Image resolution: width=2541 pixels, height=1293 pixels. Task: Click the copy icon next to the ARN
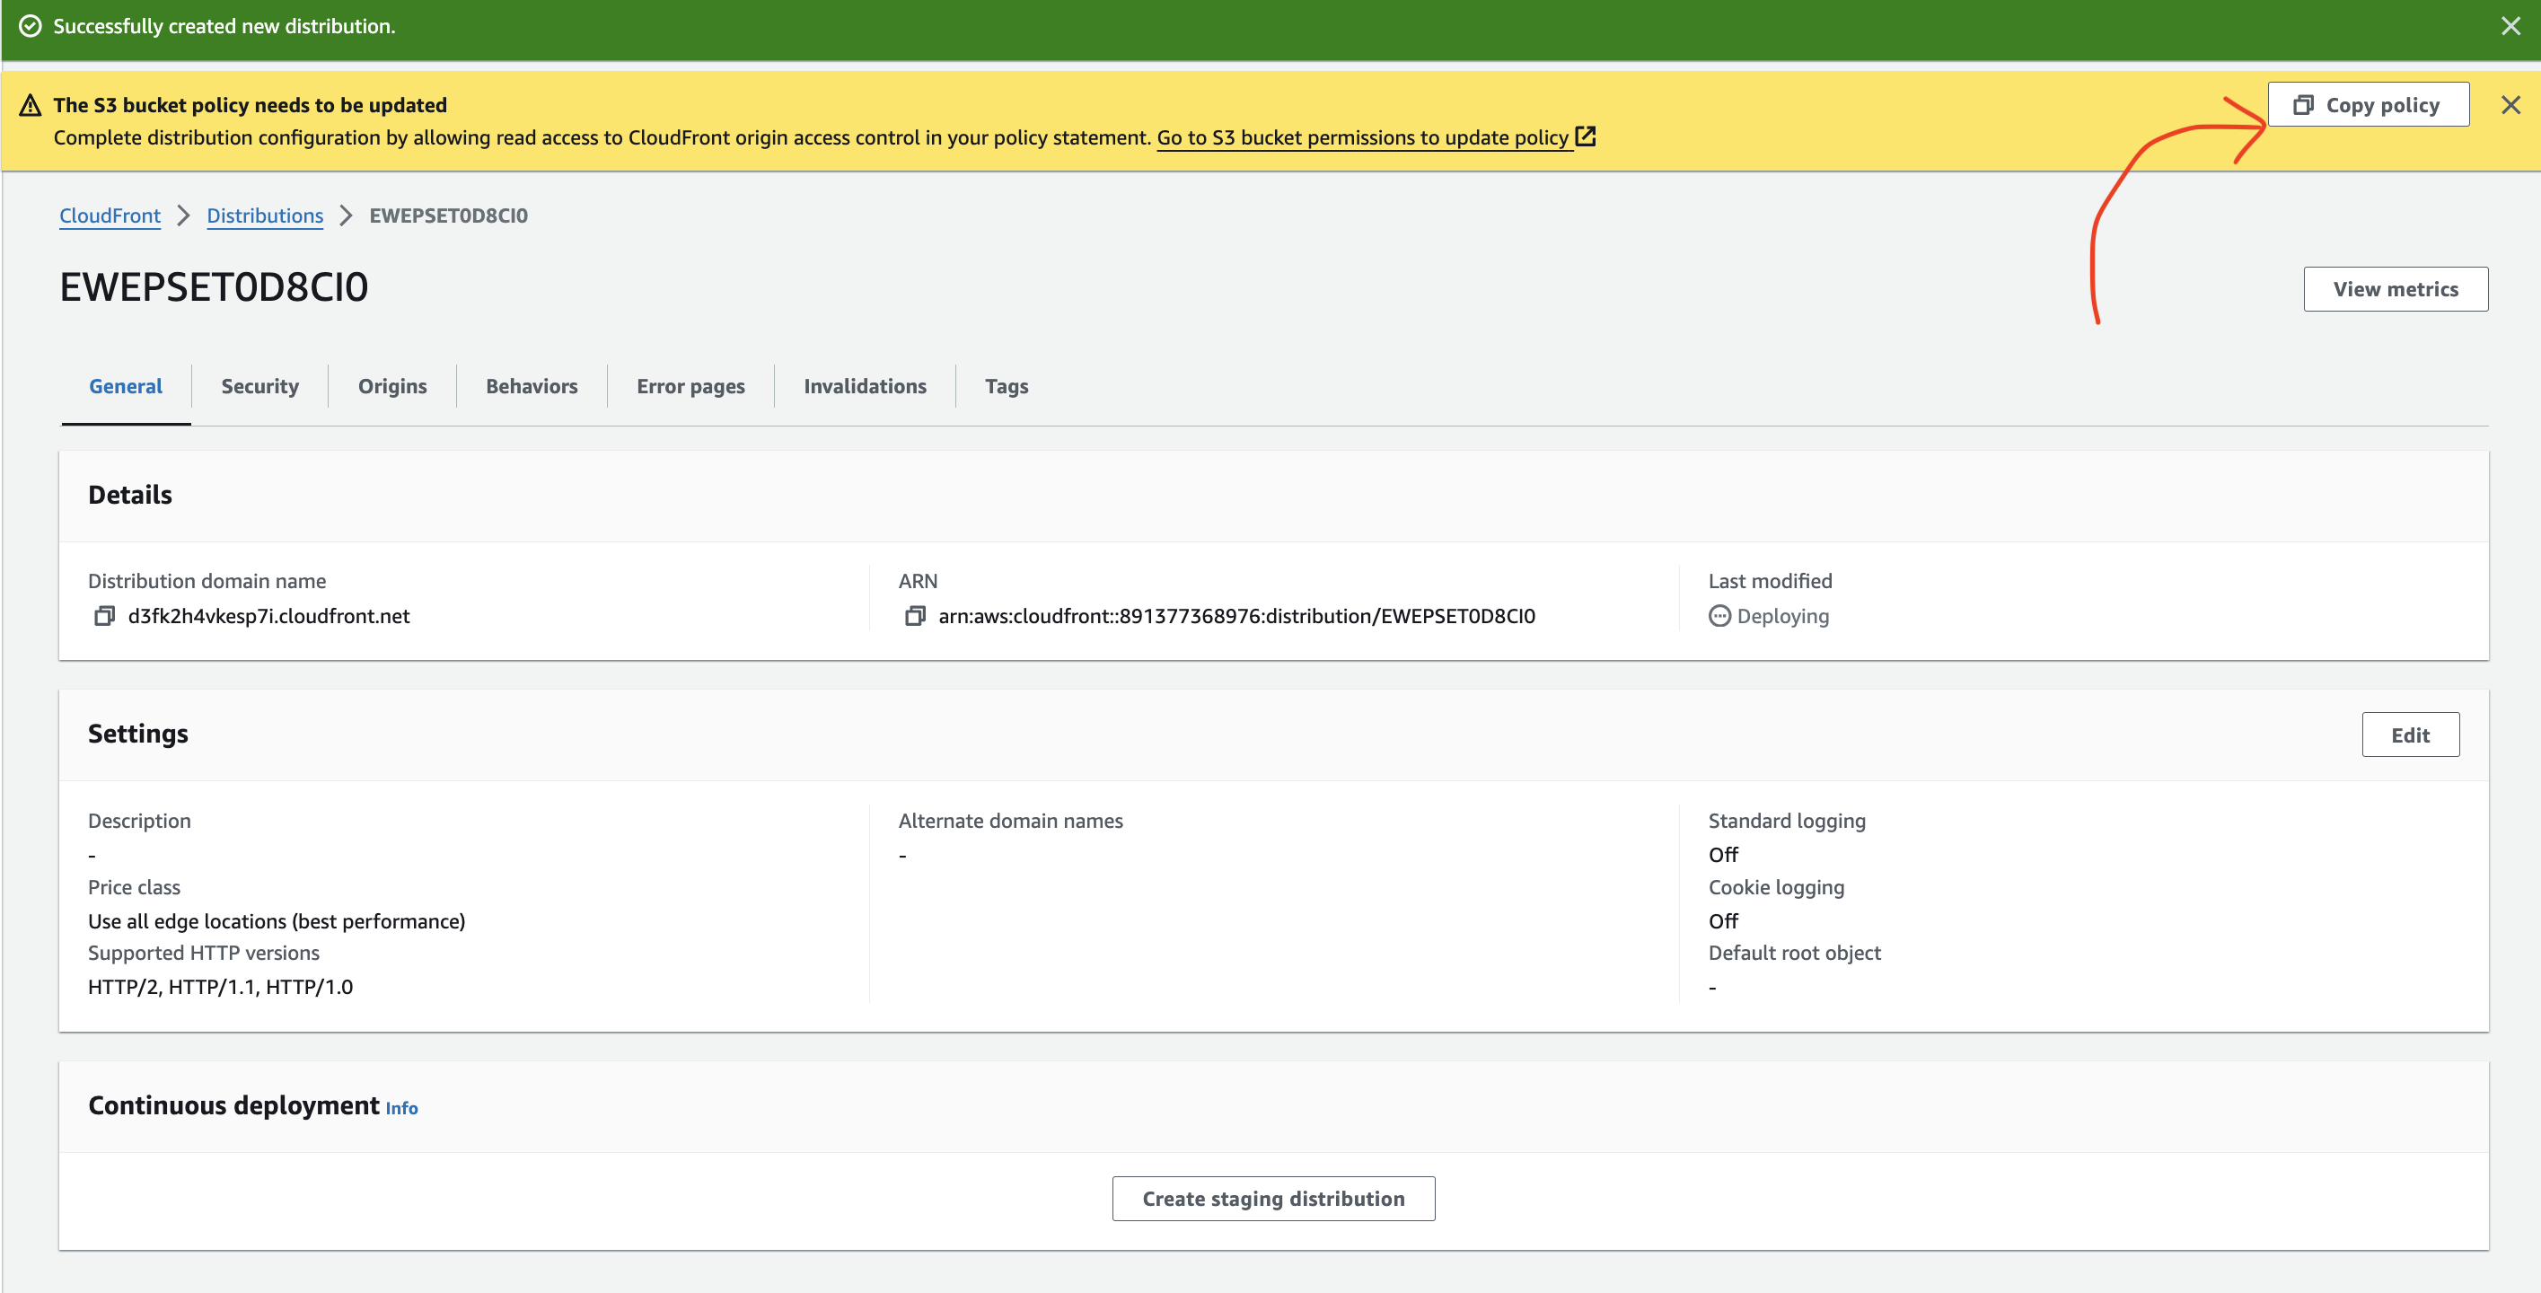pos(914,616)
